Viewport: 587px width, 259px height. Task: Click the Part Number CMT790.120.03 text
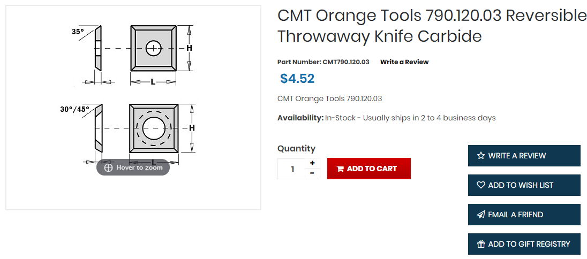click(x=323, y=62)
